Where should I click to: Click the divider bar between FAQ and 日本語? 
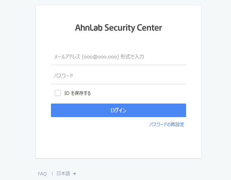click(52, 174)
